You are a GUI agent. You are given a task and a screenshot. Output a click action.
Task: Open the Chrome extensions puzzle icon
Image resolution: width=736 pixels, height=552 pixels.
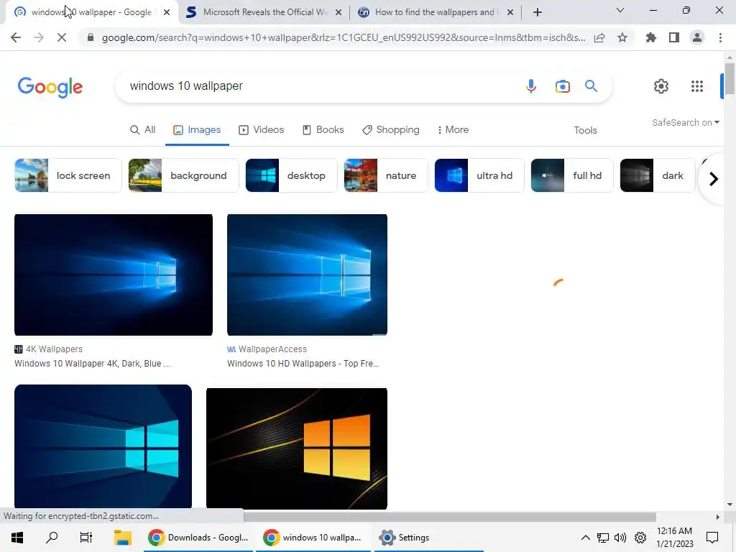(x=651, y=37)
